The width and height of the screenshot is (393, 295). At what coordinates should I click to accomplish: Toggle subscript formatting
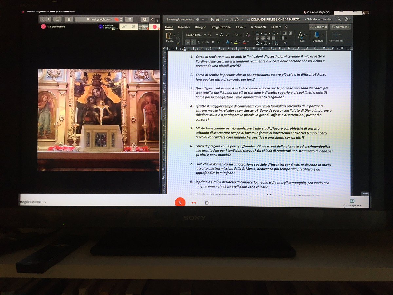pyautogui.click(x=213, y=42)
